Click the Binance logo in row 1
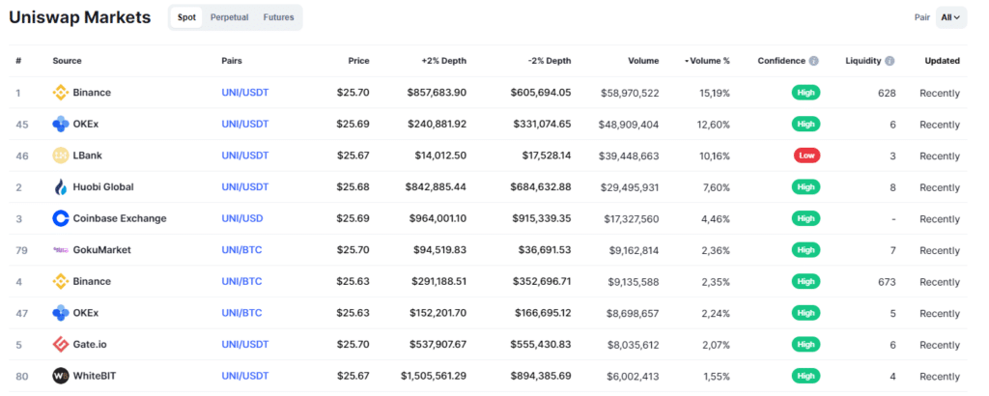The height and width of the screenshot is (396, 989). 61,93
